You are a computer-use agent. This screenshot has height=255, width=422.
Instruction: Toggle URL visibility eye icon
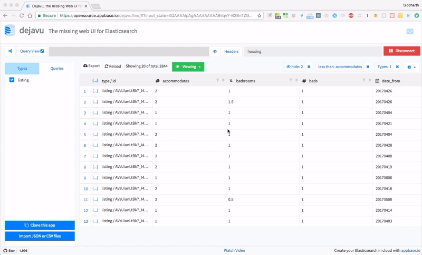click(215, 51)
